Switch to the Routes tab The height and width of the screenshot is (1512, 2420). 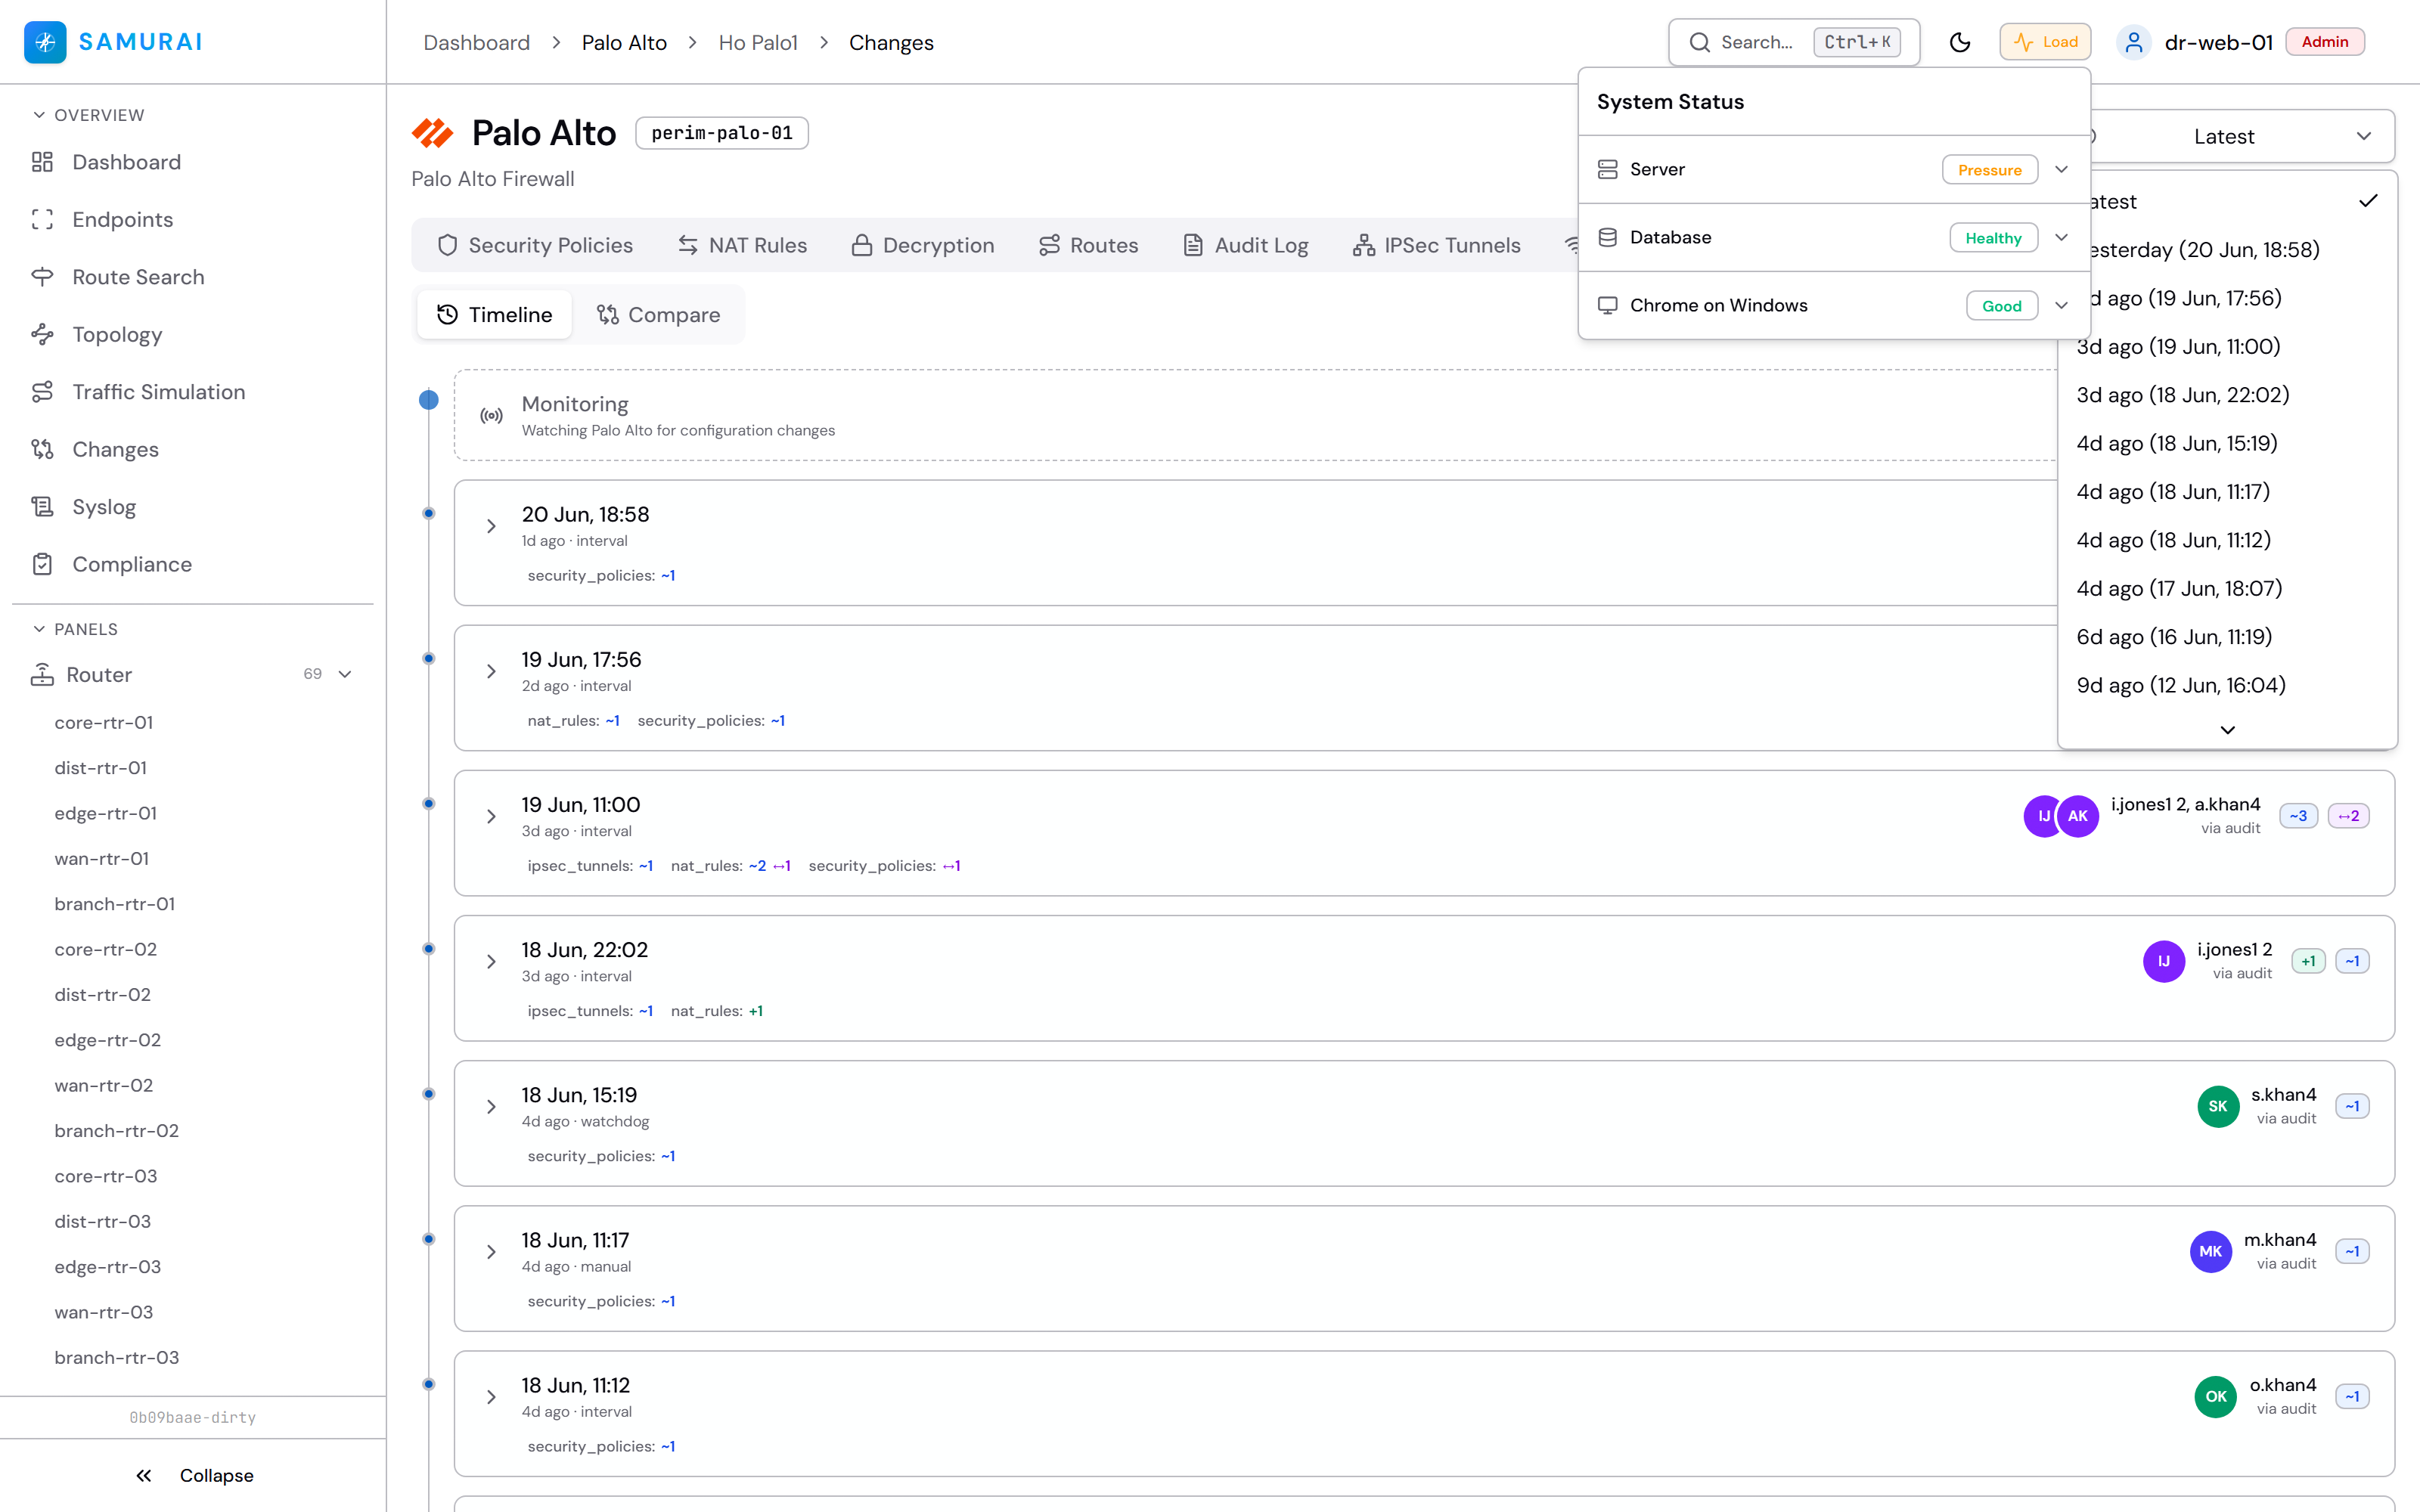[x=1088, y=246]
